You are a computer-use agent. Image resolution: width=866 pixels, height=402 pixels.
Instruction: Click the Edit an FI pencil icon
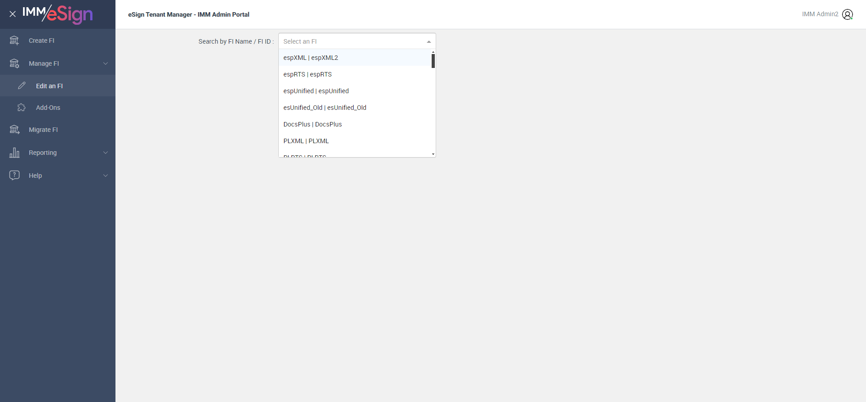(x=22, y=86)
